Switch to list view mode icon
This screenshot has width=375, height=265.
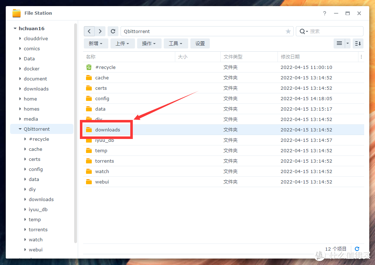tap(339, 43)
